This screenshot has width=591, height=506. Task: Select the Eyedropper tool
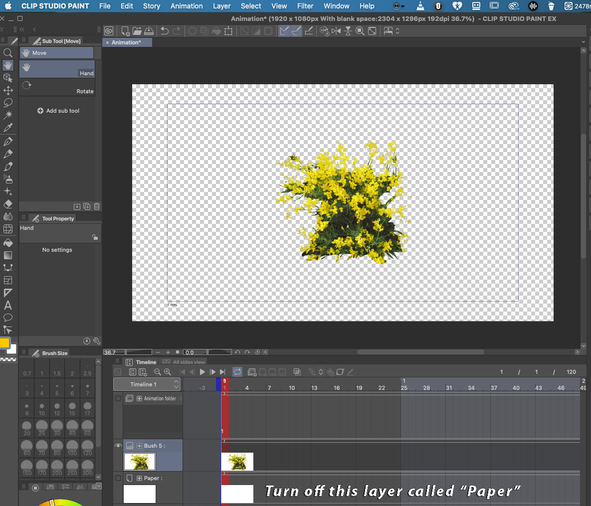tap(7, 127)
